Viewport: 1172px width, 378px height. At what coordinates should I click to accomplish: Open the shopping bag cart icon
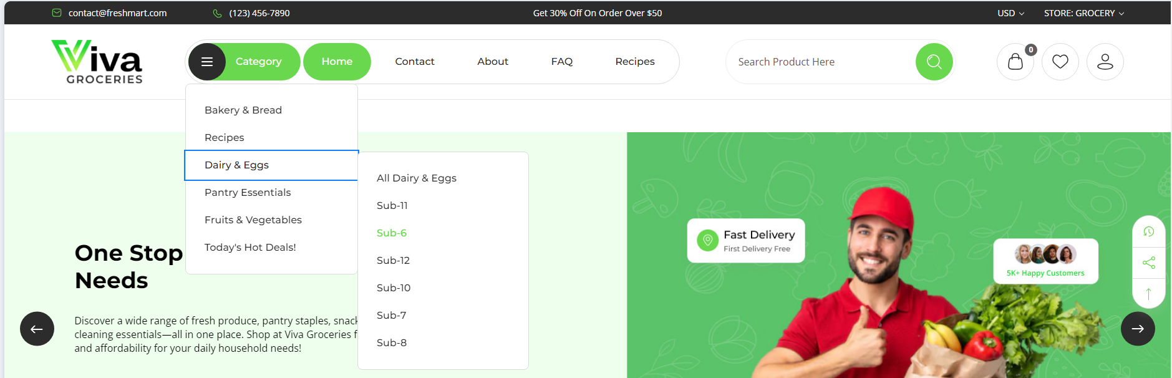click(x=1015, y=62)
